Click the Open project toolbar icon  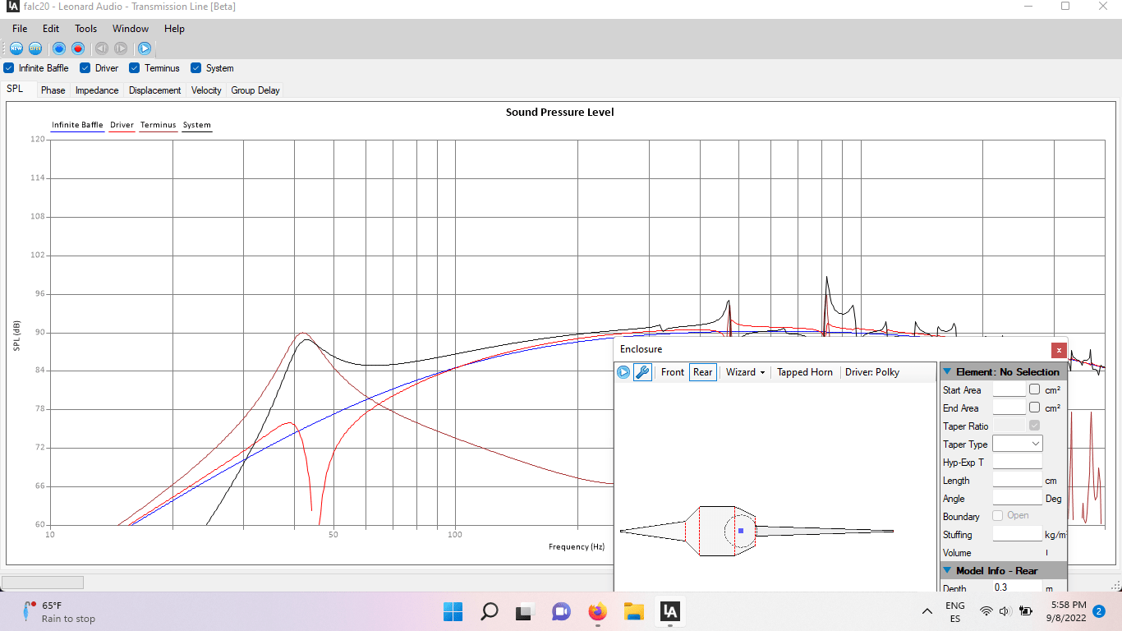[x=35, y=48]
